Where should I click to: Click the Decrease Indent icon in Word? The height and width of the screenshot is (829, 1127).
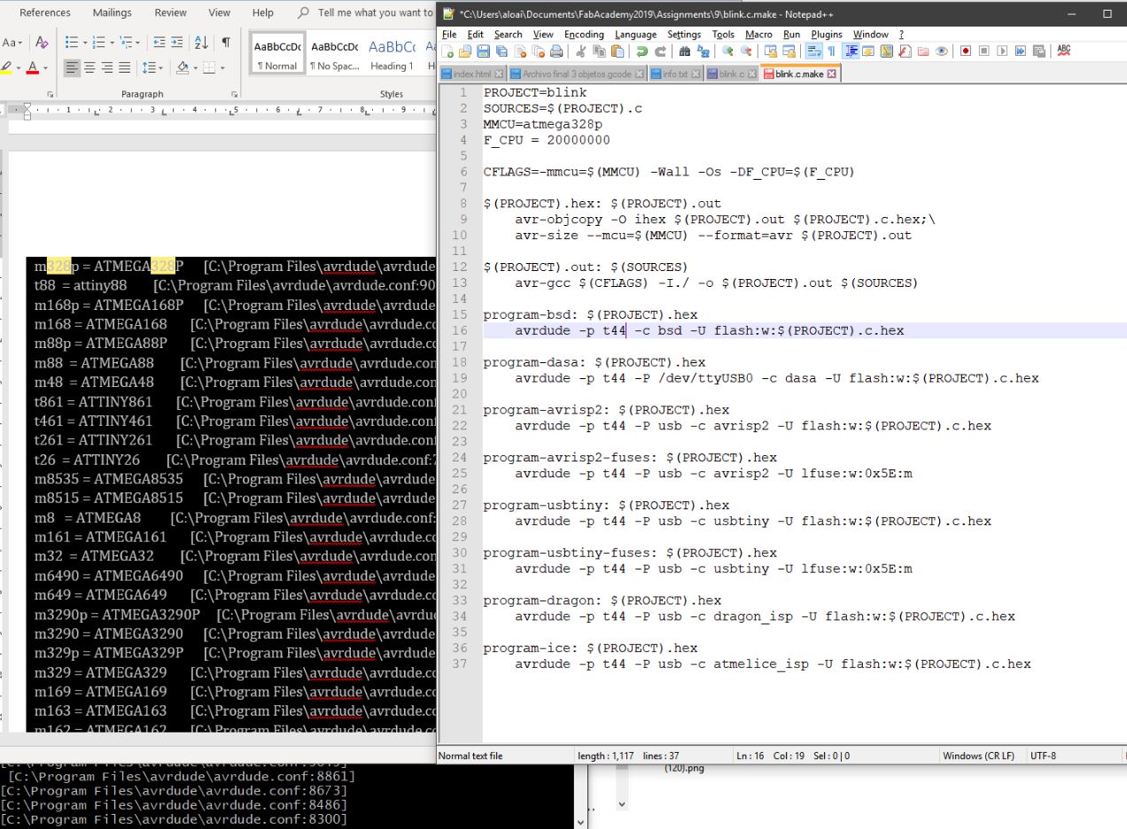159,43
